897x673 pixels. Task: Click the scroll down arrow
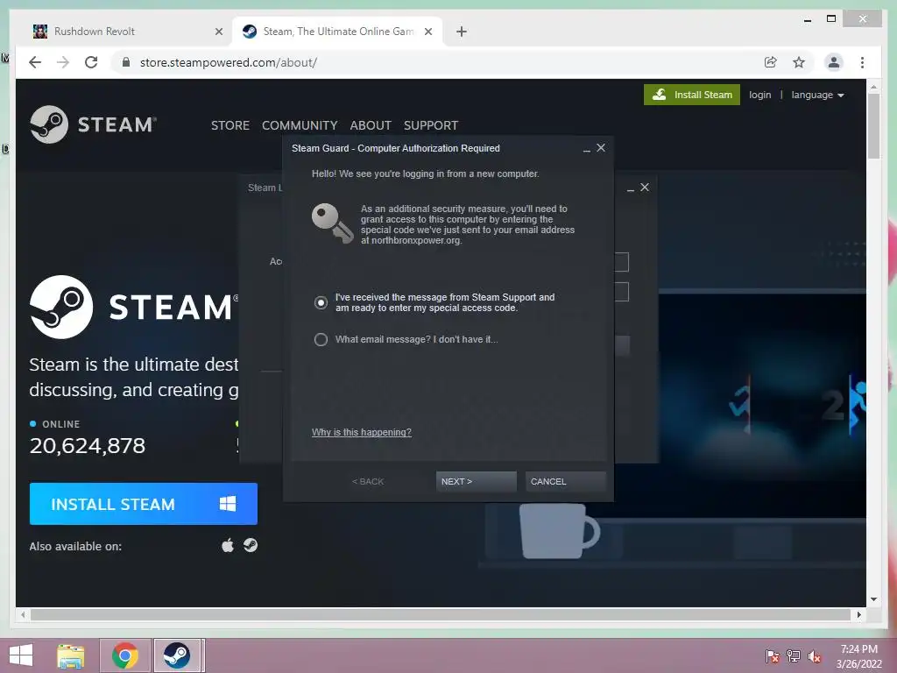(x=873, y=599)
